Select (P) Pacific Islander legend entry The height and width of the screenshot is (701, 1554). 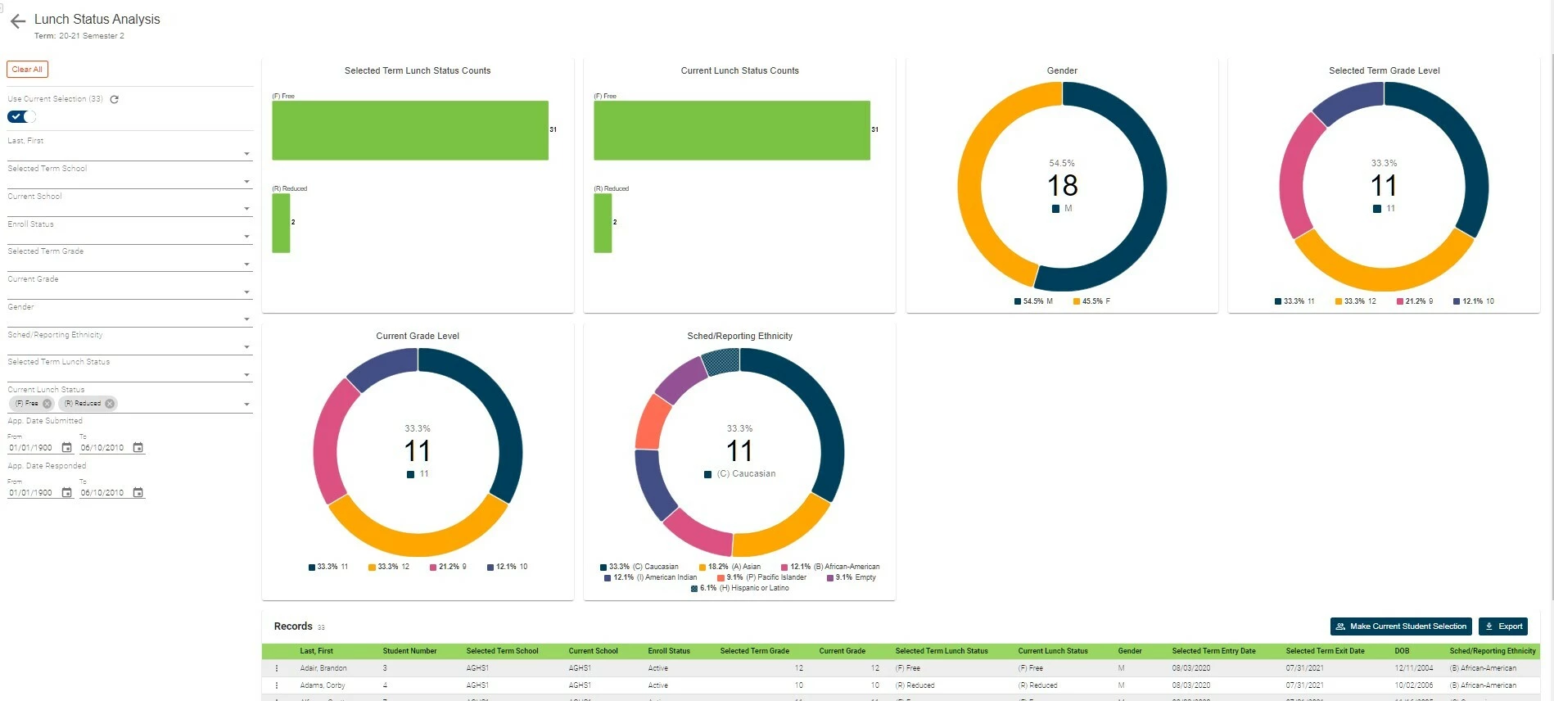coord(762,577)
